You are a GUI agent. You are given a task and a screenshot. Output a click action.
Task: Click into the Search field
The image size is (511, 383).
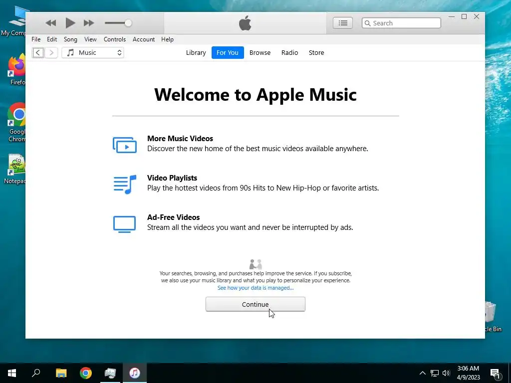[x=401, y=23]
